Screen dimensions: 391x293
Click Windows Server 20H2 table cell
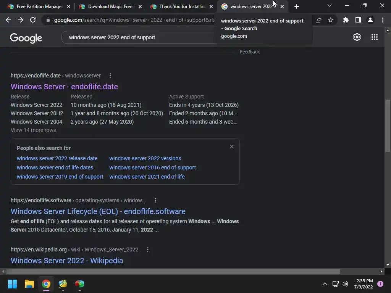(37, 113)
